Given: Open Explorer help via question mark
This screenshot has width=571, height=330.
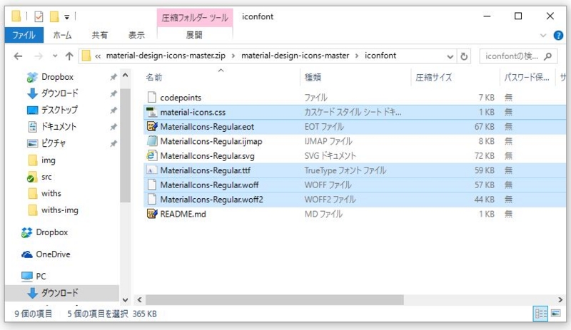Looking at the screenshot, I should tap(558, 36).
